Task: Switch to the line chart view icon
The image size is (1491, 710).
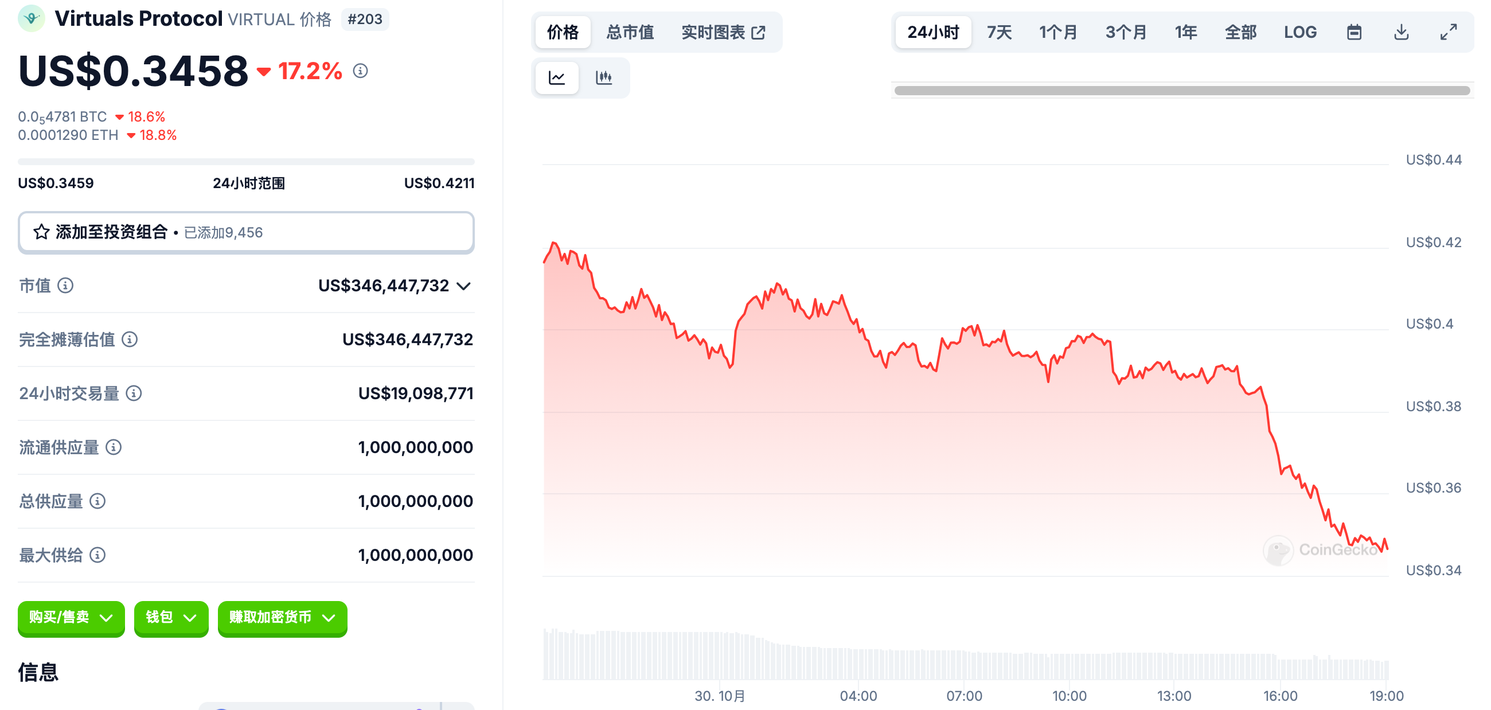Action: point(557,77)
